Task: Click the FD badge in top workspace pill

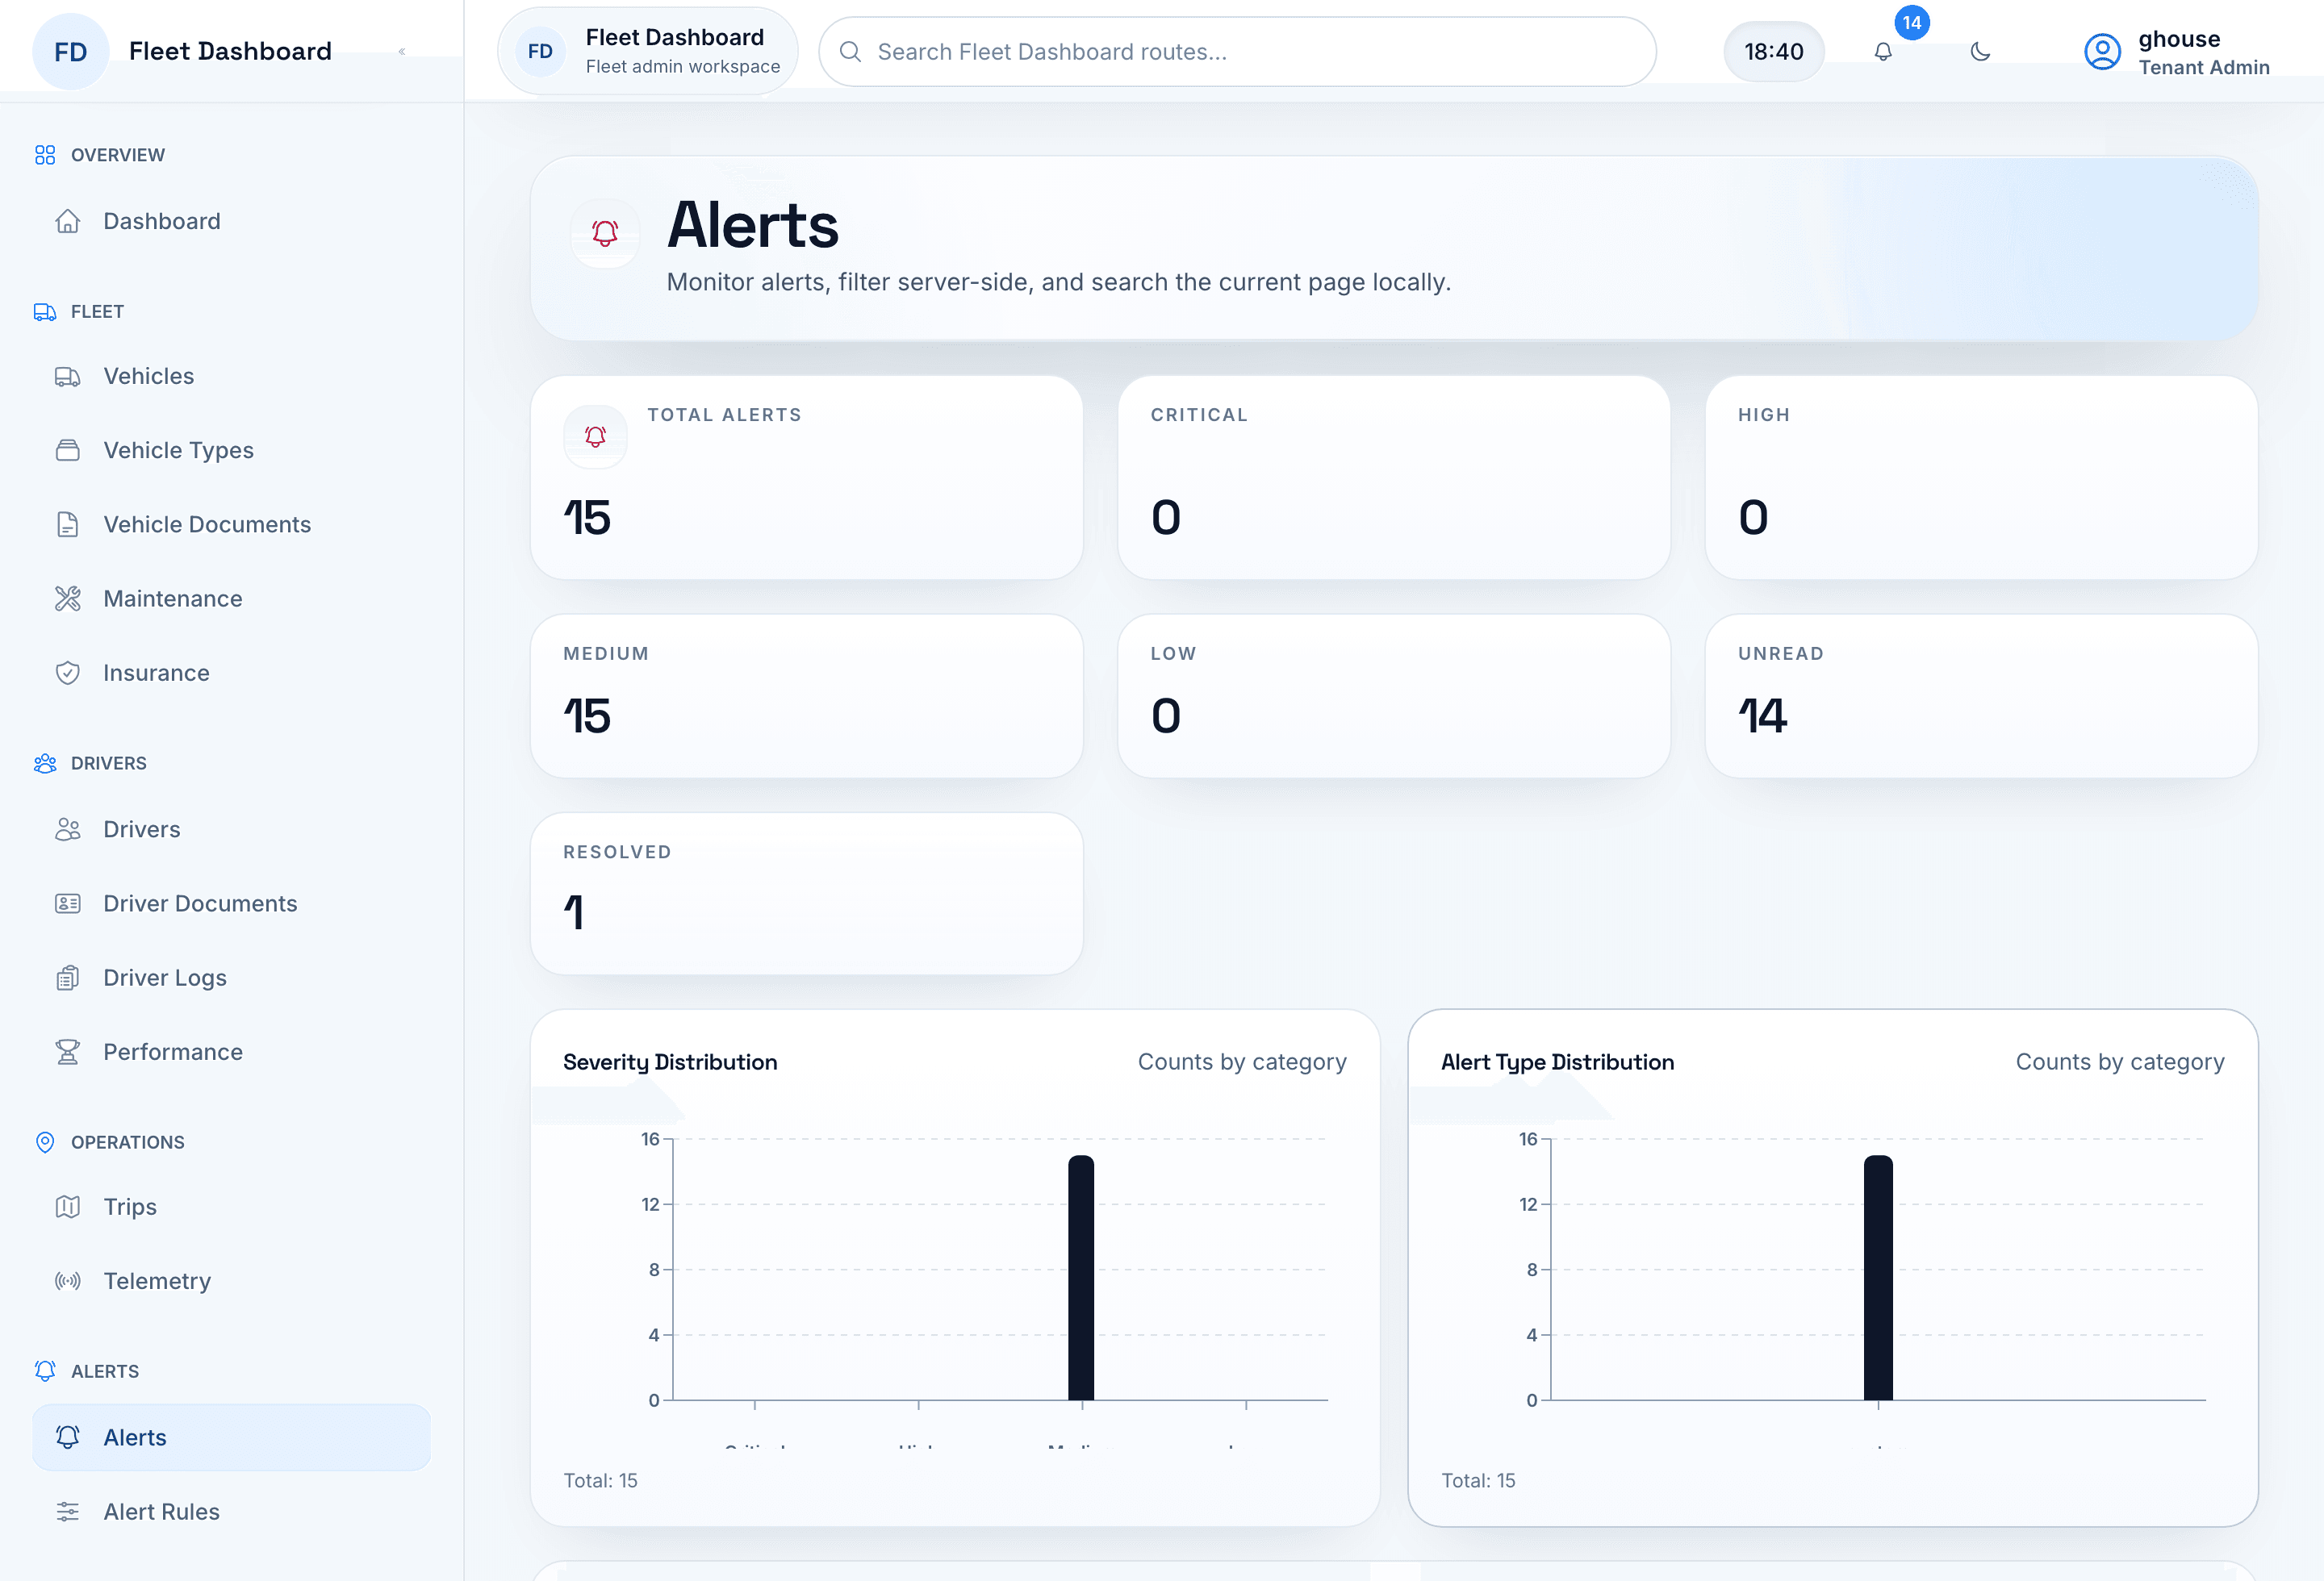Action: [540, 51]
